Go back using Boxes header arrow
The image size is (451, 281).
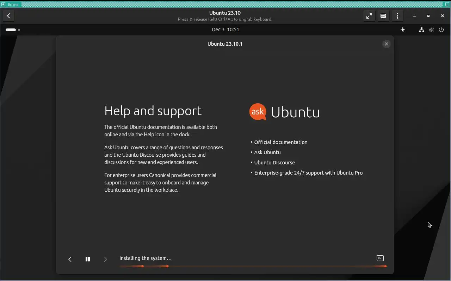[8, 16]
